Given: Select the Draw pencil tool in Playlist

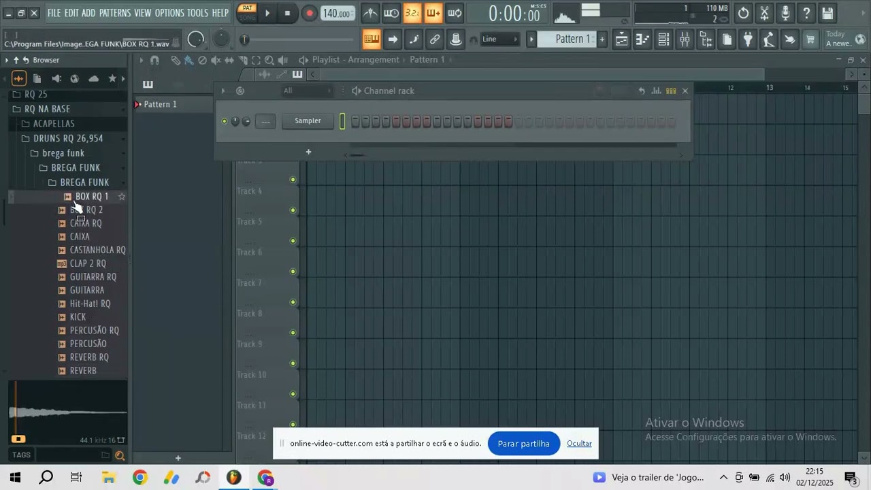Looking at the screenshot, I should (x=176, y=60).
